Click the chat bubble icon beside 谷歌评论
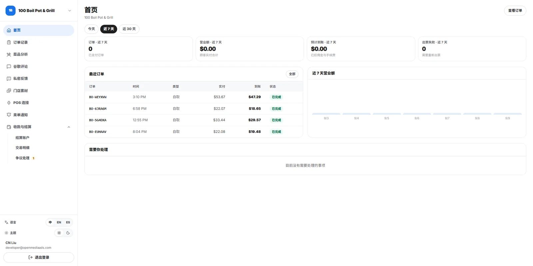The height and width of the screenshot is (266, 533). pos(9,67)
